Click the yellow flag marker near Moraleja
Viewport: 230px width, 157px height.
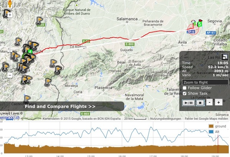(x=48, y=82)
